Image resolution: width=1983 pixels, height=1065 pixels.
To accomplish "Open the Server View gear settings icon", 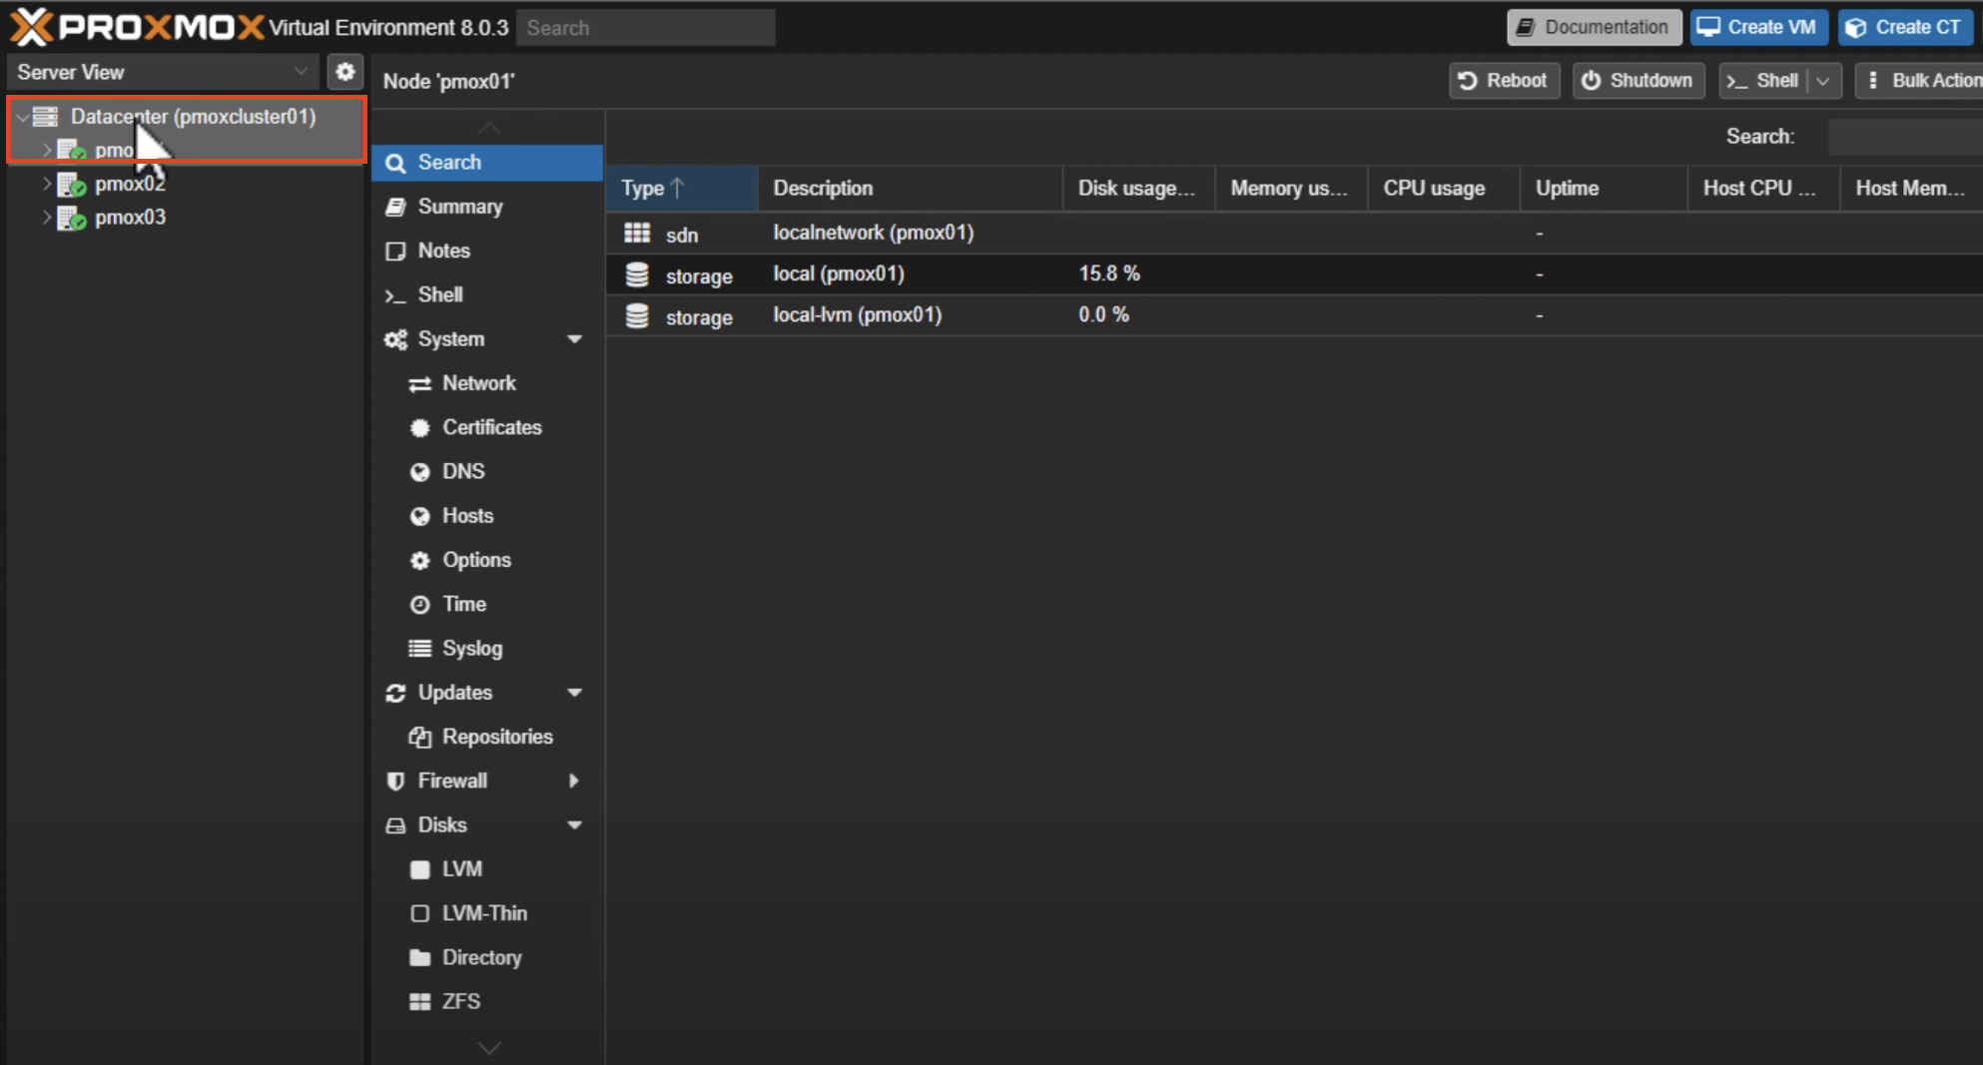I will (x=344, y=71).
